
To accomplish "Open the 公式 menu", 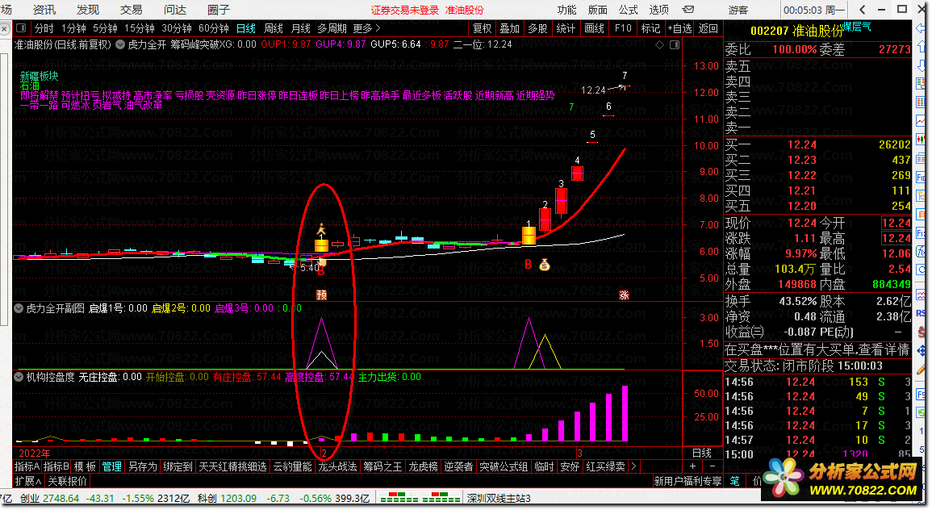I will click(x=629, y=10).
